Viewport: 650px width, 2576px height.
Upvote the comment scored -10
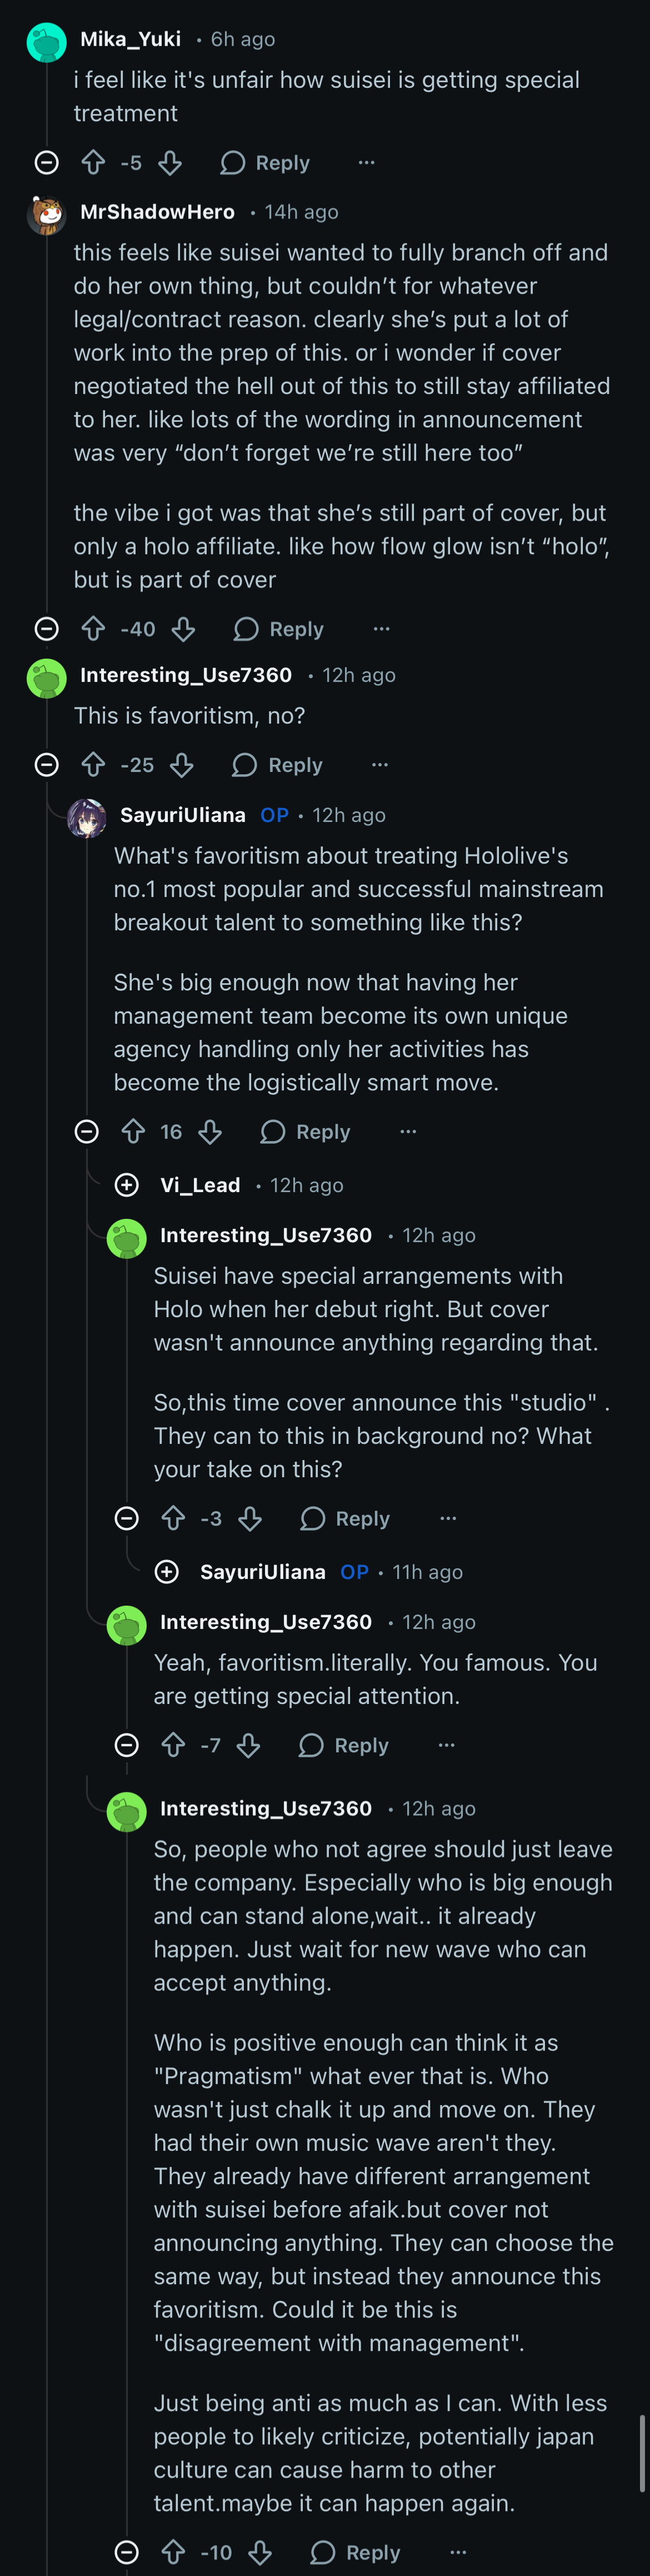tap(173, 2552)
